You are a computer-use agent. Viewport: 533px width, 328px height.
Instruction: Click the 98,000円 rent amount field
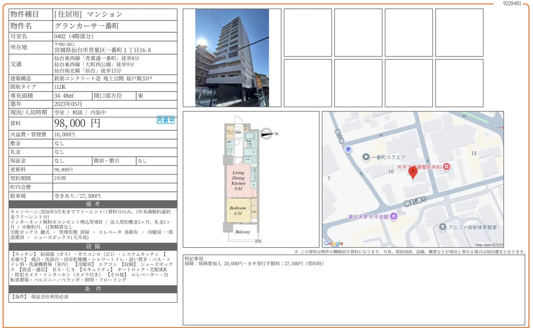[x=77, y=123]
